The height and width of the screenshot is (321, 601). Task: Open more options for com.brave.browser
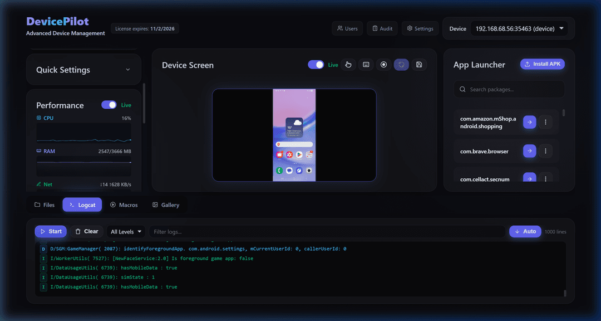545,151
